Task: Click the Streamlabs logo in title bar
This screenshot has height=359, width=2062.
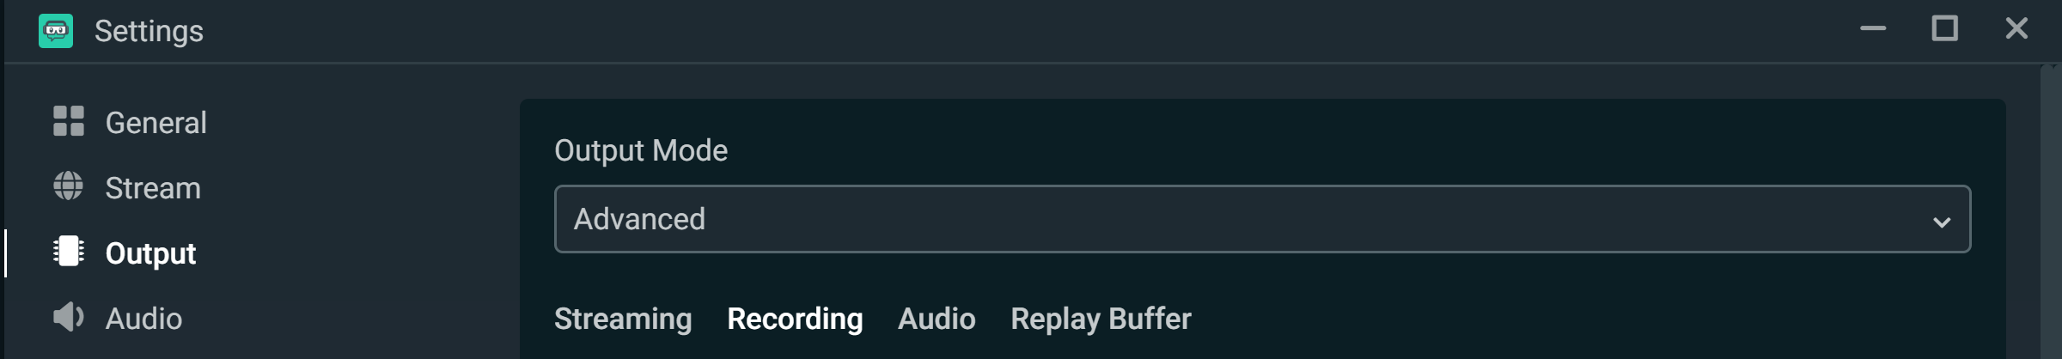Action: 56,31
